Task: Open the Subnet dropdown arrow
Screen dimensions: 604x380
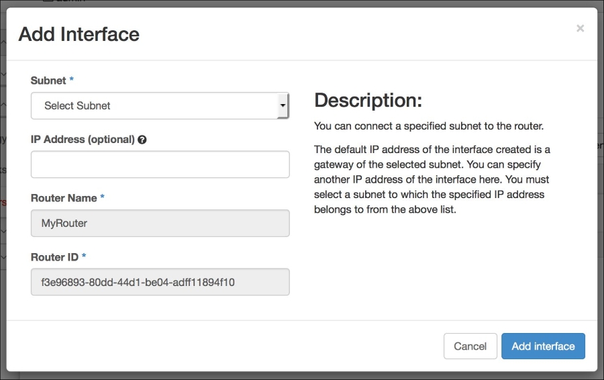Action: 283,105
